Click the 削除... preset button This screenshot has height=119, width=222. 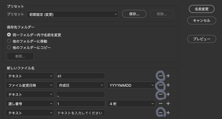pyautogui.click(x=162, y=14)
